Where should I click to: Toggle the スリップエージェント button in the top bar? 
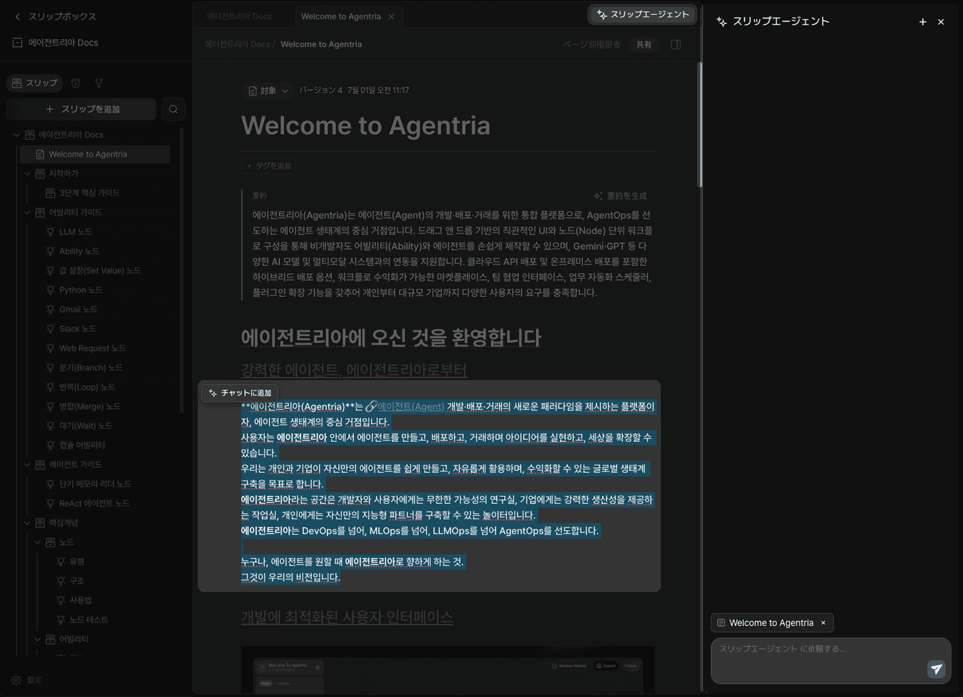(643, 15)
